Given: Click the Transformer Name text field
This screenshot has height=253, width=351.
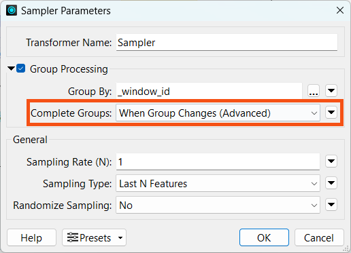Looking at the screenshot, I should (x=227, y=43).
